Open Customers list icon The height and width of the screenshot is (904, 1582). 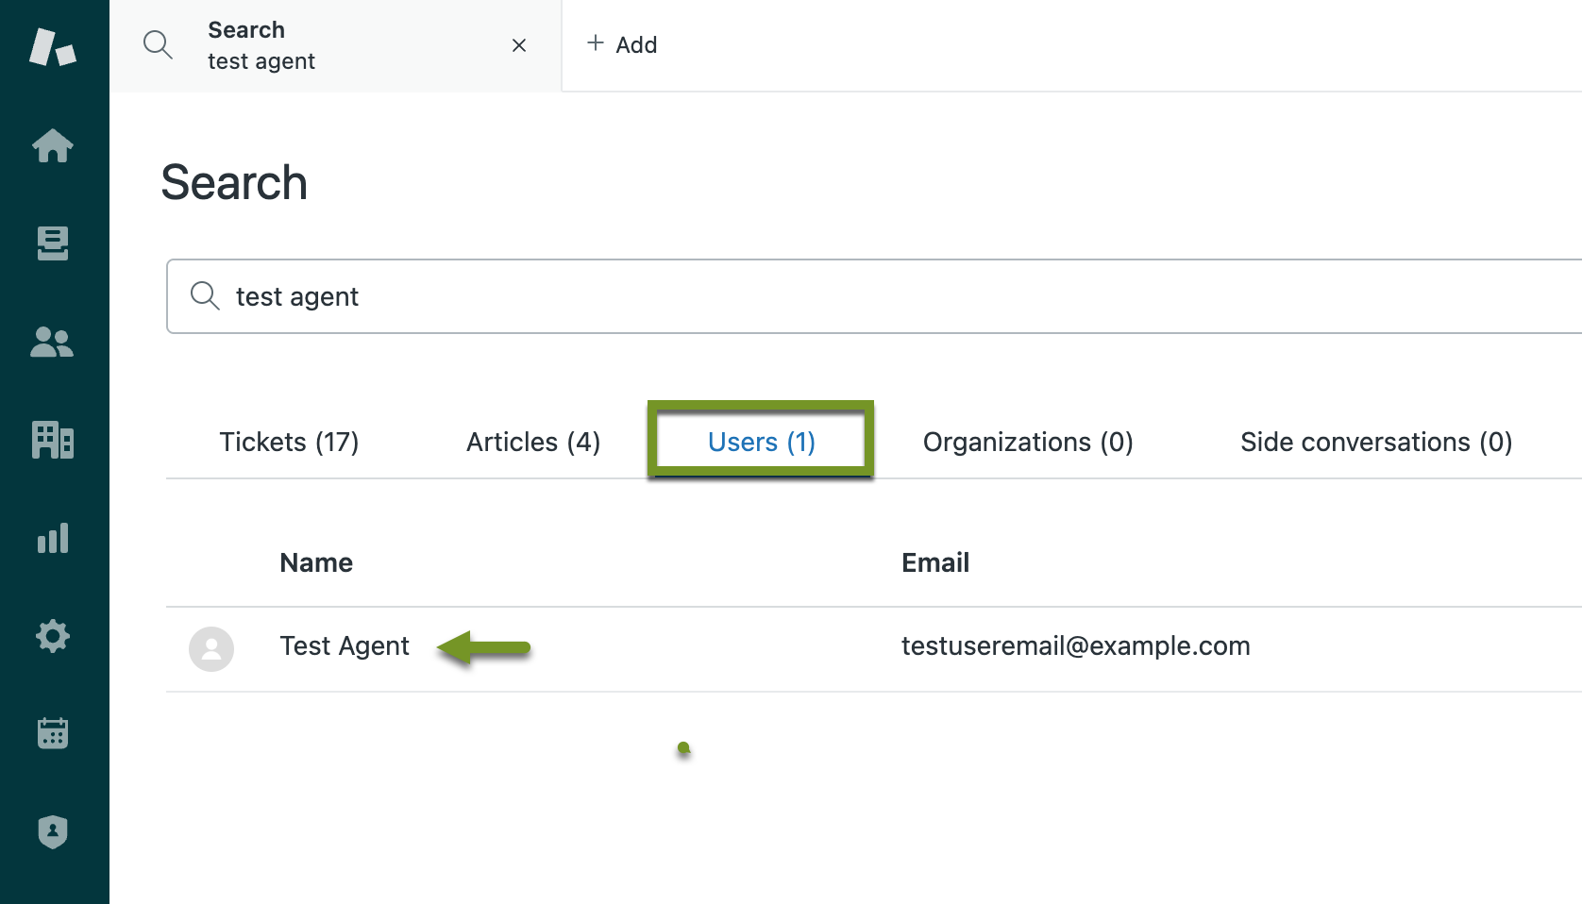click(x=53, y=342)
